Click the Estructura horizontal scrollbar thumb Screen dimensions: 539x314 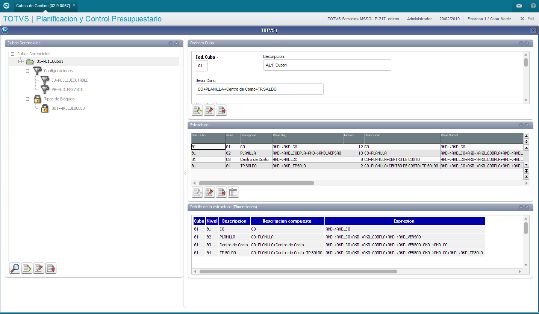(x=256, y=183)
